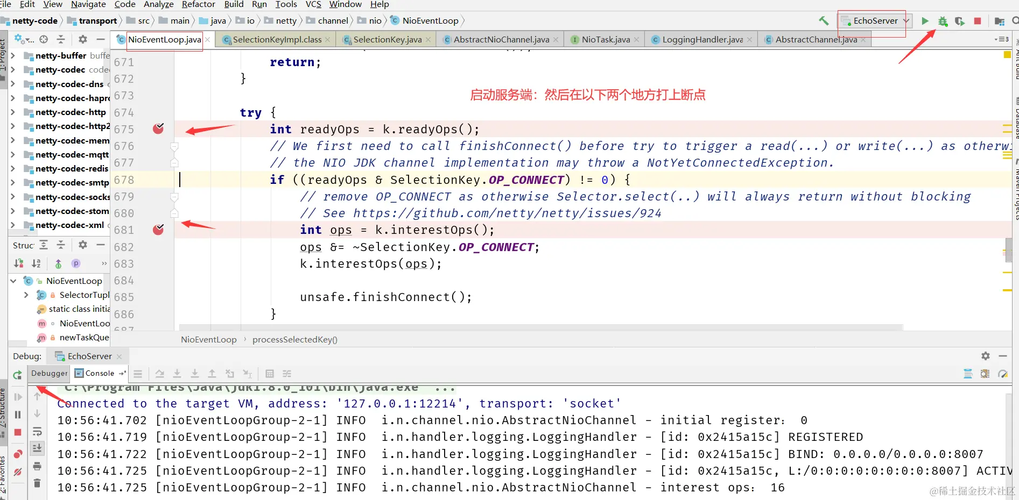Image resolution: width=1019 pixels, height=500 pixels.
Task: Collapse the code fold marker at line 676
Action: pos(174,146)
